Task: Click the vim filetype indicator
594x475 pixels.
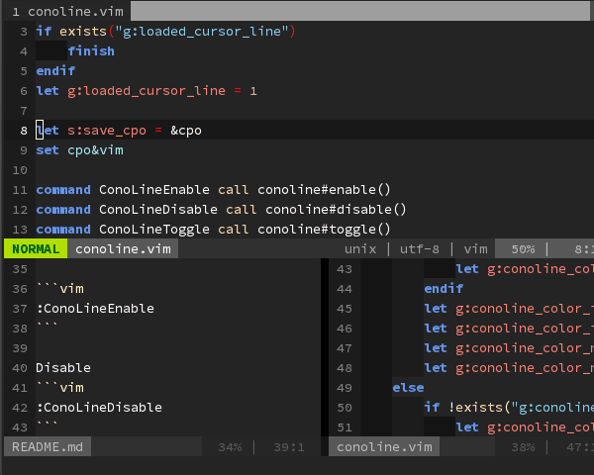Action: click(475, 248)
